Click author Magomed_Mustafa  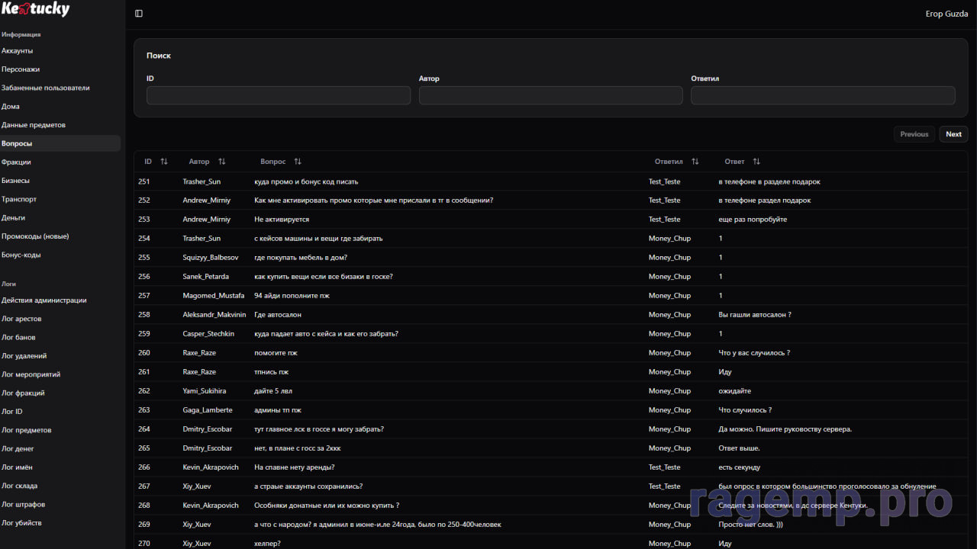(x=214, y=296)
